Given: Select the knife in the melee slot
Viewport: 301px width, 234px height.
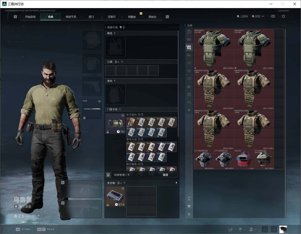Looking at the screenshot, I should [92, 109].
